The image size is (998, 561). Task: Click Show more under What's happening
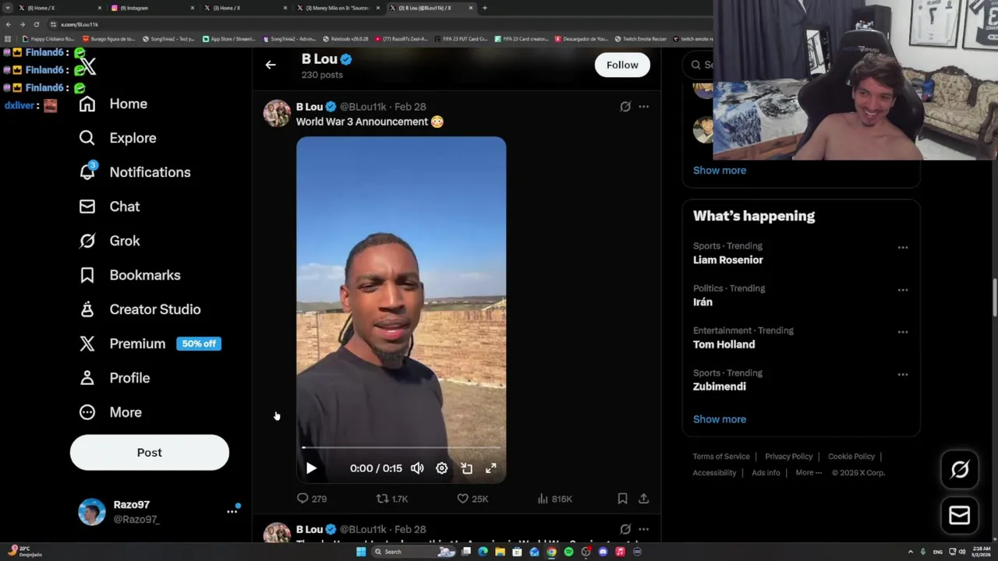click(720, 419)
